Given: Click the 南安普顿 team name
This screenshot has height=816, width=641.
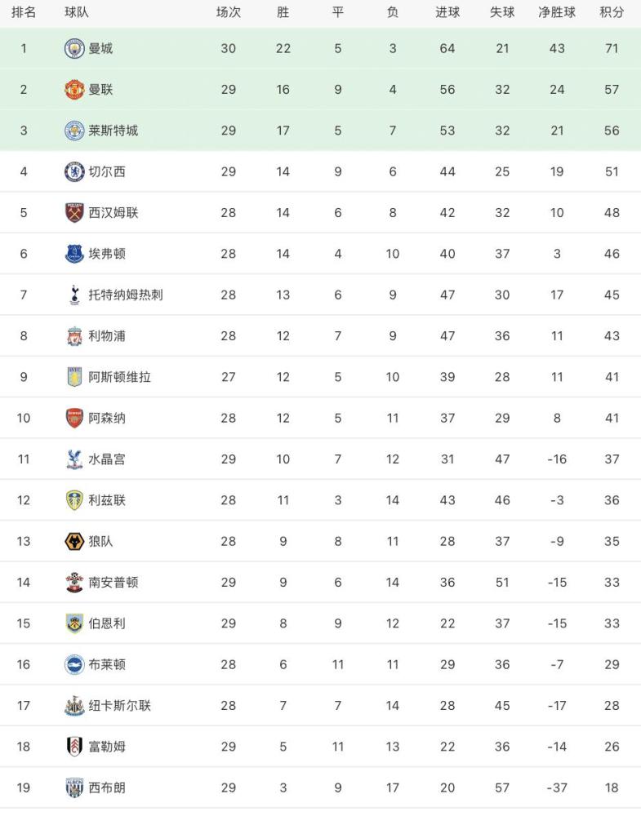Looking at the screenshot, I should pyautogui.click(x=113, y=583).
